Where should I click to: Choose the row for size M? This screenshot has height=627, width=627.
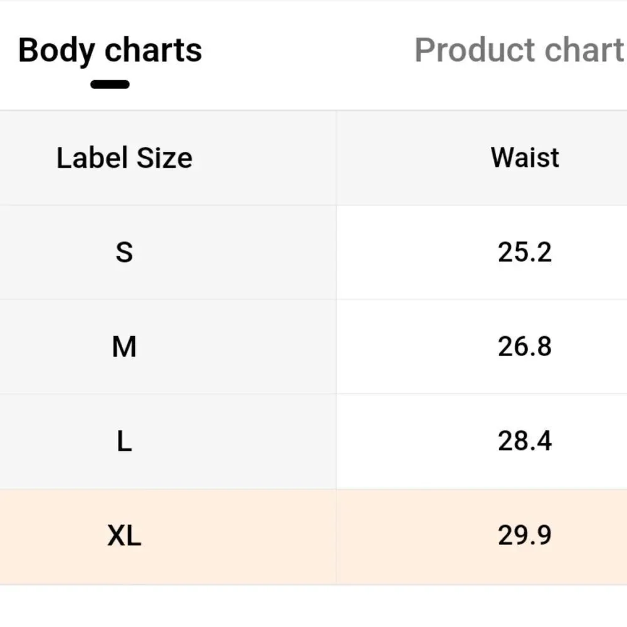tap(313, 347)
